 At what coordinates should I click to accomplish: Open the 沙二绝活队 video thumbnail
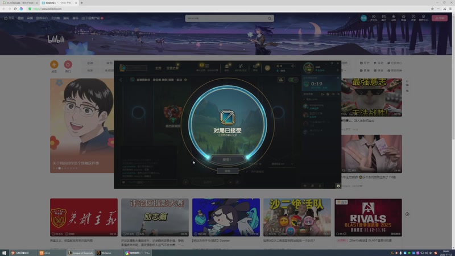(x=297, y=217)
